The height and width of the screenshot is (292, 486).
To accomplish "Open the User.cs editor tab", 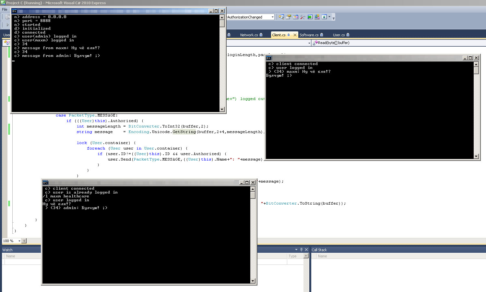I will coord(338,35).
